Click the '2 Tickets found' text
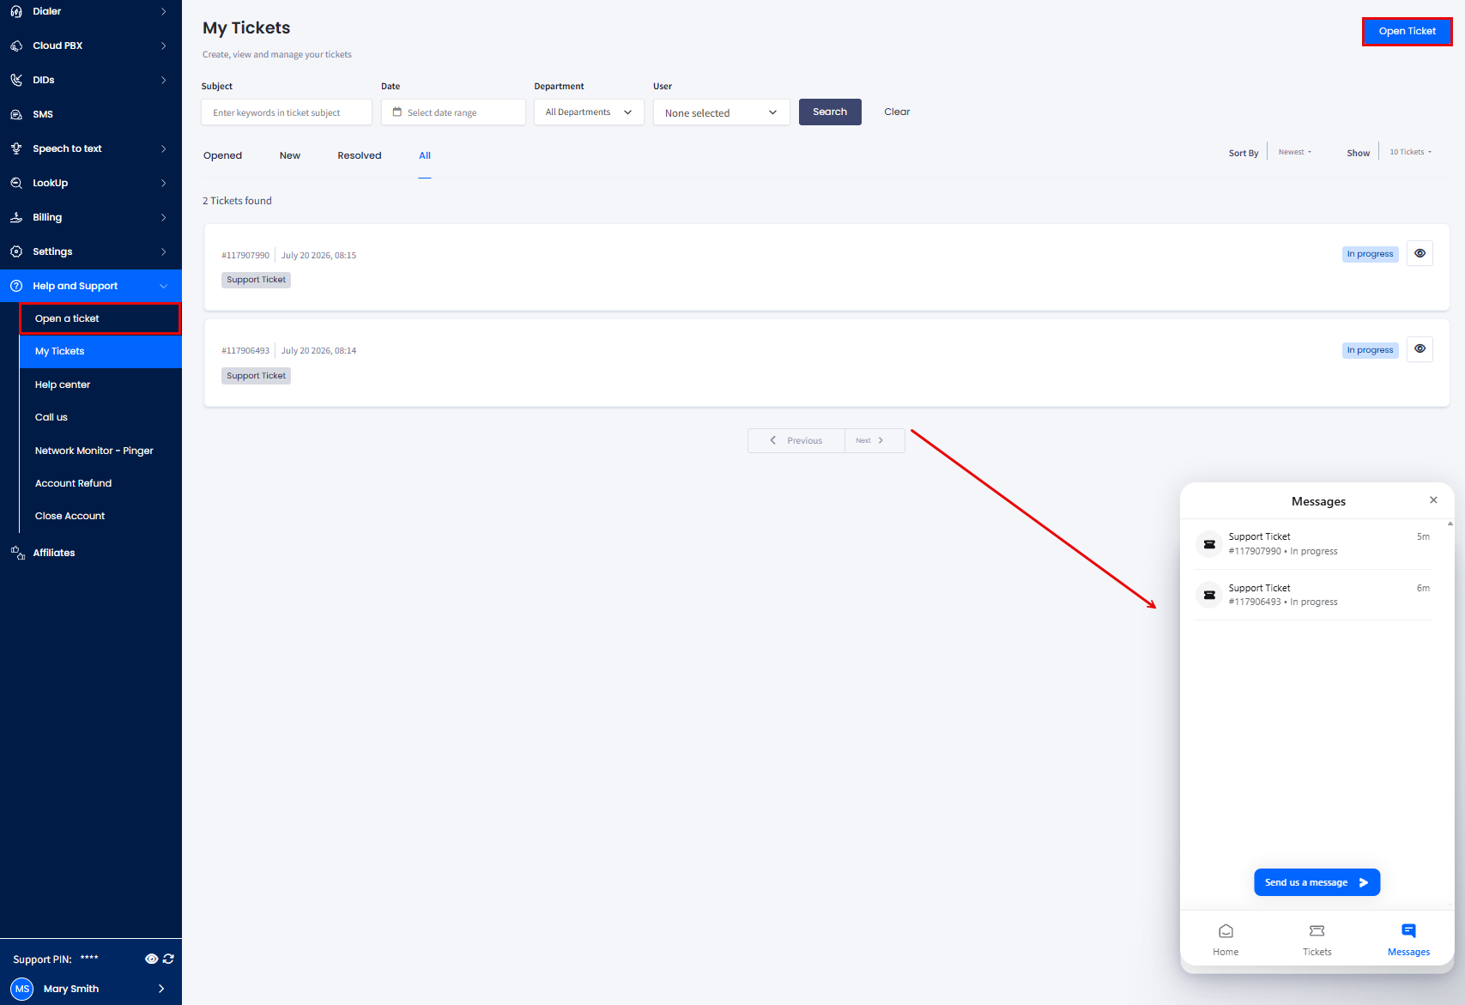Screen dimensions: 1465x1005 (237, 201)
